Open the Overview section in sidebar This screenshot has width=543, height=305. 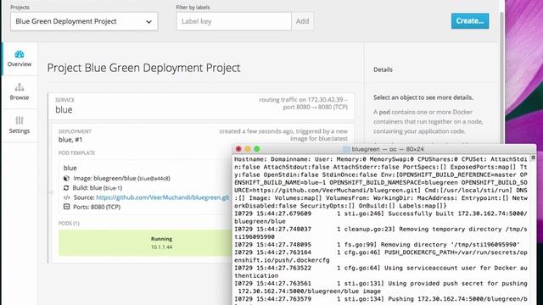pyautogui.click(x=20, y=59)
